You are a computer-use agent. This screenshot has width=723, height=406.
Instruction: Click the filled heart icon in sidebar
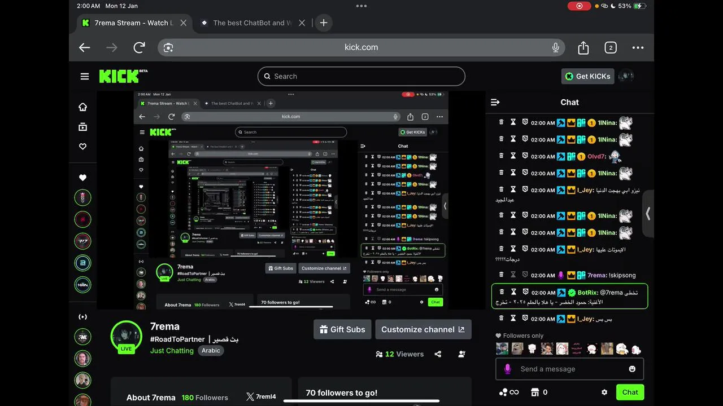click(82, 178)
